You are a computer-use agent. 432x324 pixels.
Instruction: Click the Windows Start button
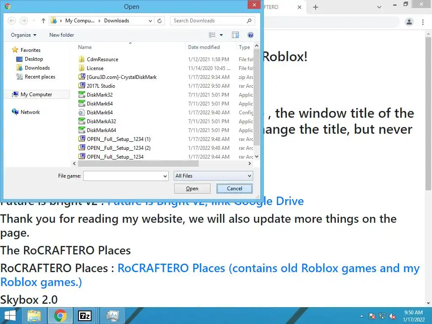10,316
